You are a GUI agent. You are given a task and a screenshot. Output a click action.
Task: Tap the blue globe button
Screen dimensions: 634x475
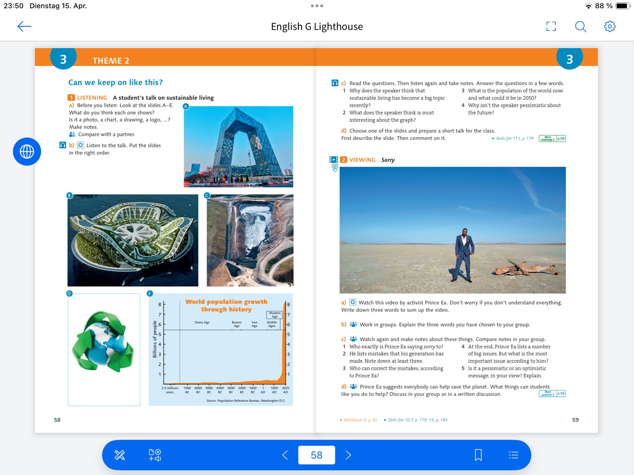tap(27, 152)
